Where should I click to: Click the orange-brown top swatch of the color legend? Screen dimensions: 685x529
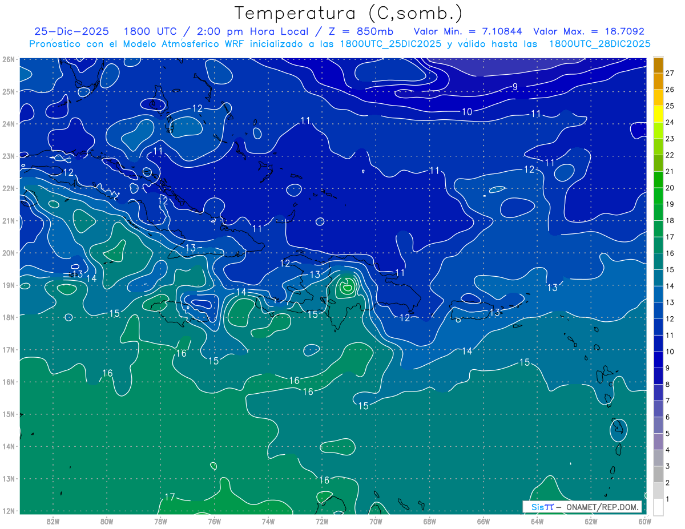point(658,65)
